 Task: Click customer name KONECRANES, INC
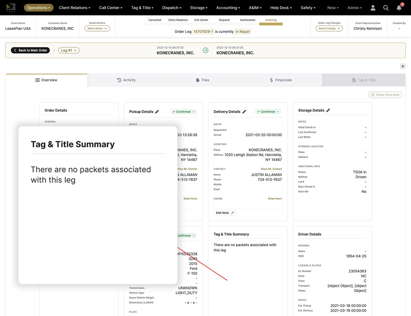point(58,28)
